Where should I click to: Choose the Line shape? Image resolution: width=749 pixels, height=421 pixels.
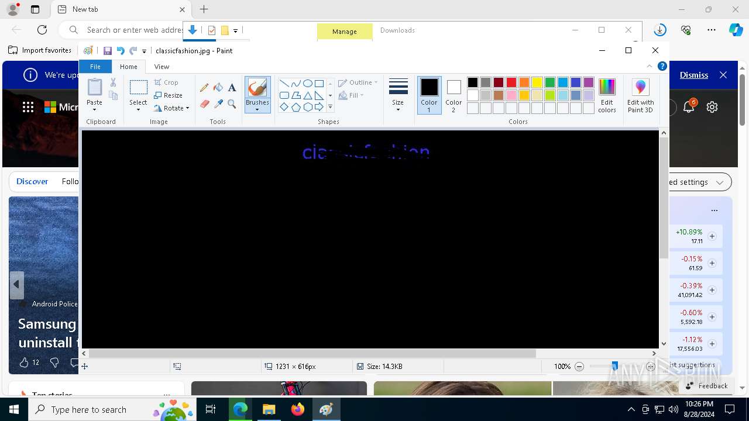pos(284,84)
